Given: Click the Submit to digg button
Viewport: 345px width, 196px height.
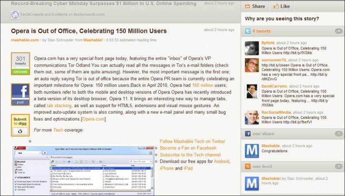Looking at the screenshot, I should click(20, 125).
